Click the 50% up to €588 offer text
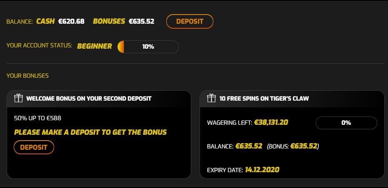 [37, 118]
